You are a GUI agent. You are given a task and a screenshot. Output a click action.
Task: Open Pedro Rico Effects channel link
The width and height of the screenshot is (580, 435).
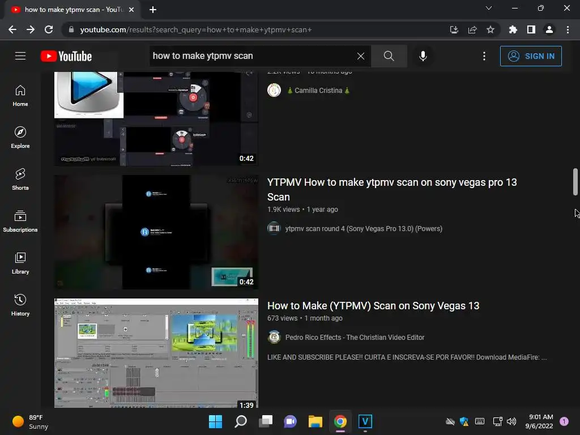coord(355,338)
